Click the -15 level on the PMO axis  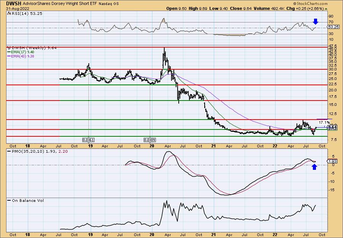coord(332,190)
